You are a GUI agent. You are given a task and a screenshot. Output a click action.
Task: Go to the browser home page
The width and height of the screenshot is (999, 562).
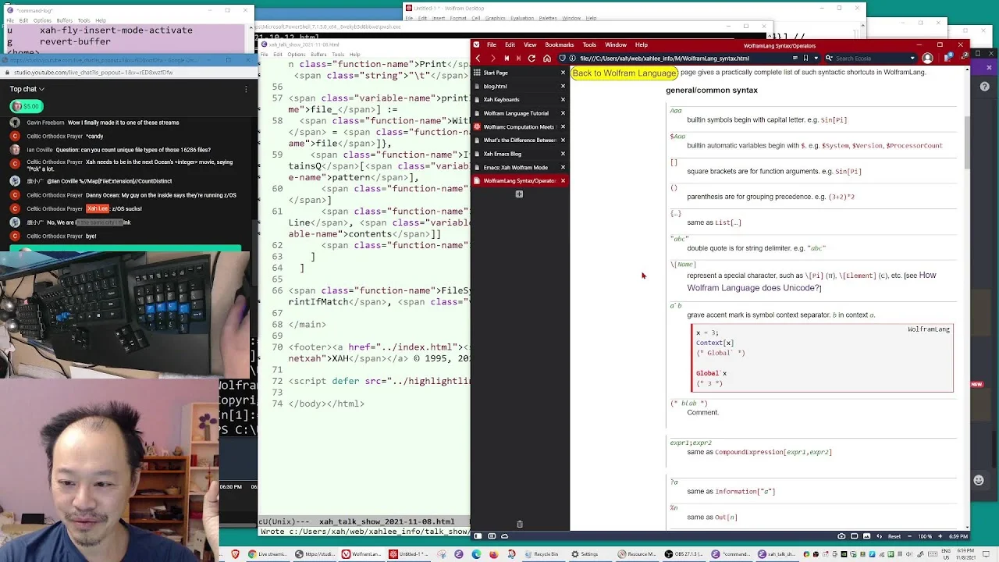pyautogui.click(x=546, y=59)
